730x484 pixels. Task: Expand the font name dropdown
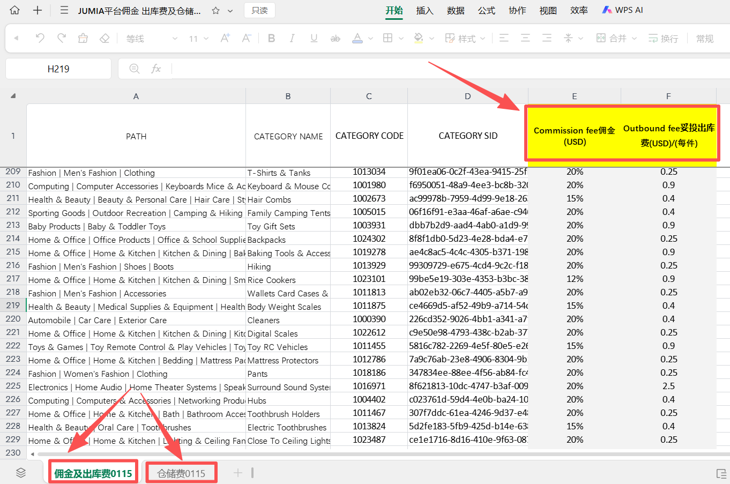coord(175,39)
